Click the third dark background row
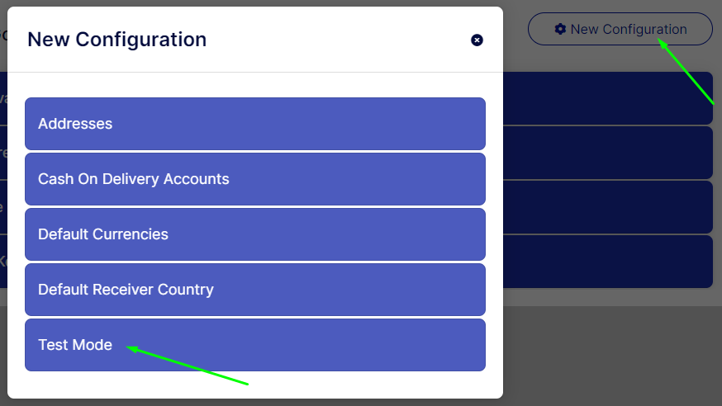This screenshot has height=406, width=722. click(x=608, y=207)
